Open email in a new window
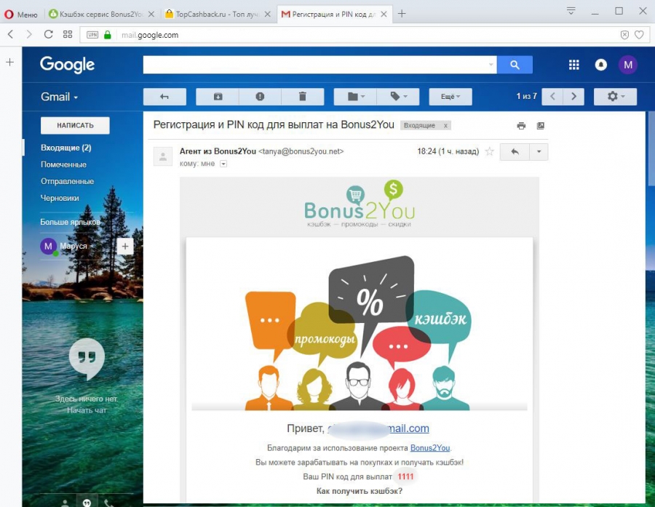655x507 pixels. pos(541,126)
